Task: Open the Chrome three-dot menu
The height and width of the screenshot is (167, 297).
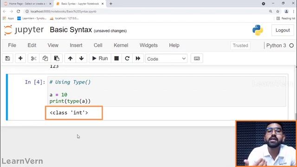Action: point(293,11)
